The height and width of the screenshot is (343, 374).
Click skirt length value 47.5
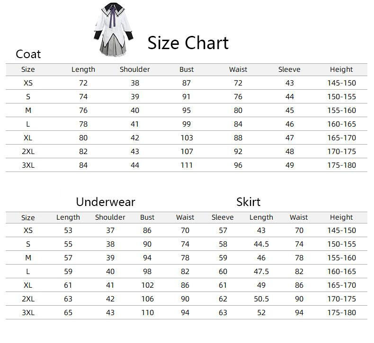[261, 272]
